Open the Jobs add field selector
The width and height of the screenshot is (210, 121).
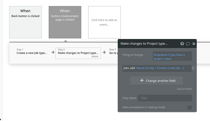tap(129, 68)
